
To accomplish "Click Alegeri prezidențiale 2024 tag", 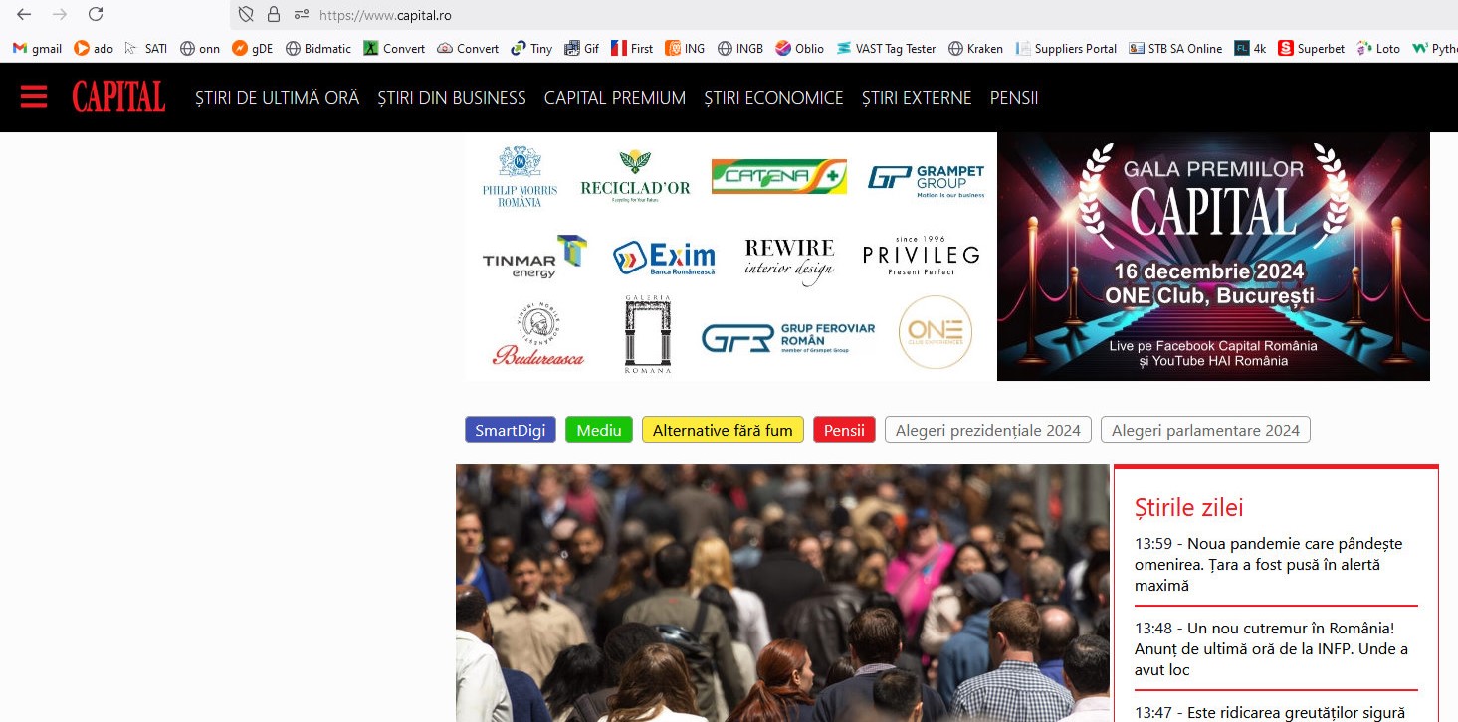I will click(x=988, y=430).
